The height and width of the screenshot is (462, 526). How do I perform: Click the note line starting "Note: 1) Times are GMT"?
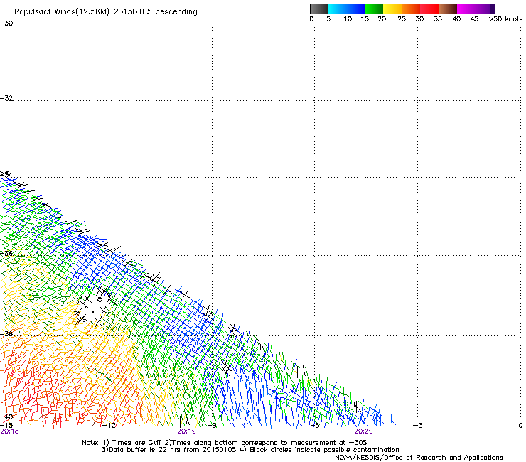(225, 443)
